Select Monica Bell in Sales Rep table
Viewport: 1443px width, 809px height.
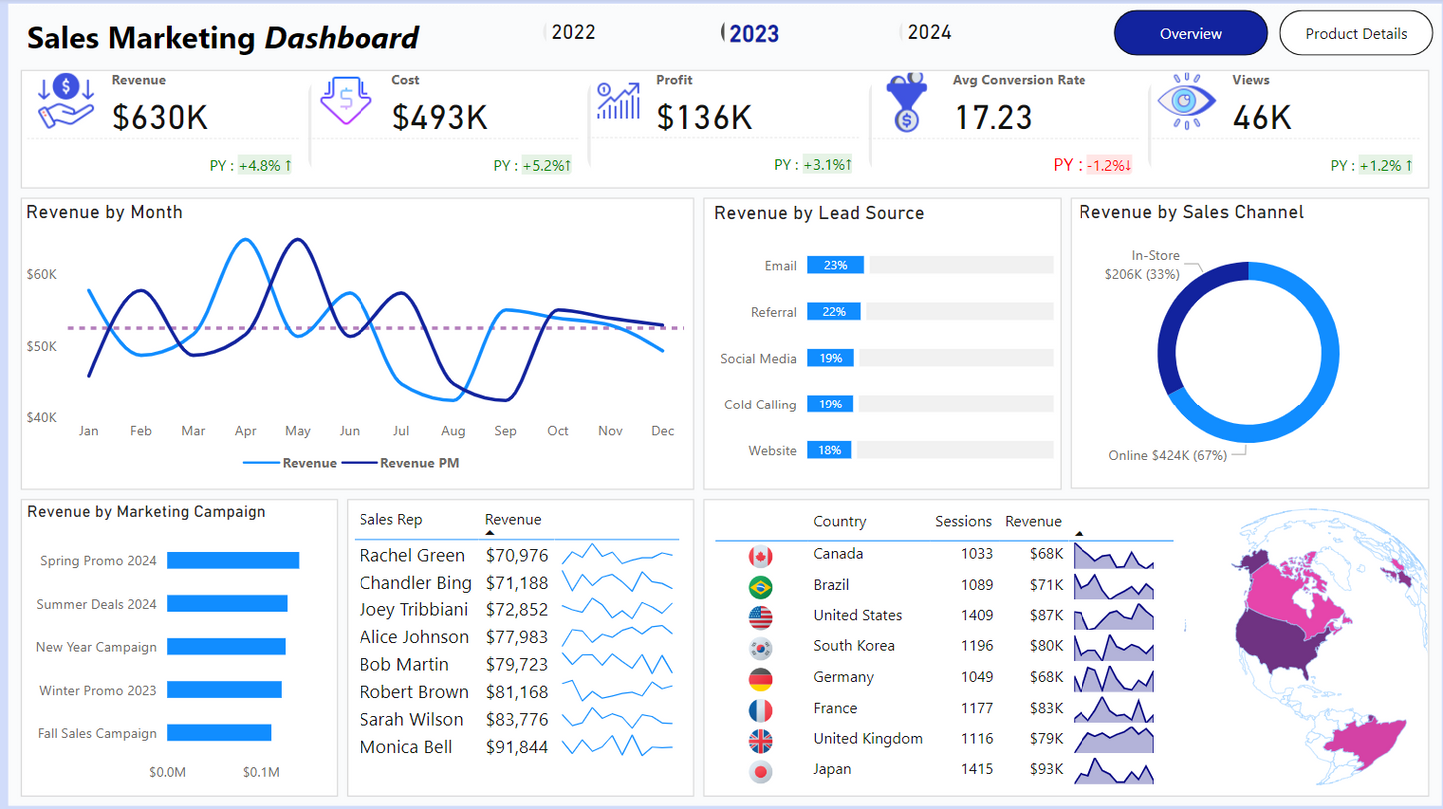coord(405,747)
